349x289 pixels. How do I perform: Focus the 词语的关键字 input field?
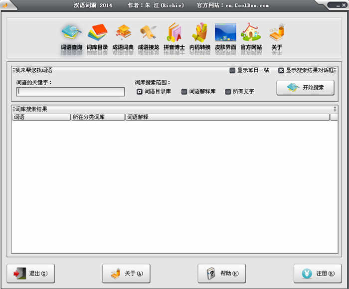click(x=70, y=92)
